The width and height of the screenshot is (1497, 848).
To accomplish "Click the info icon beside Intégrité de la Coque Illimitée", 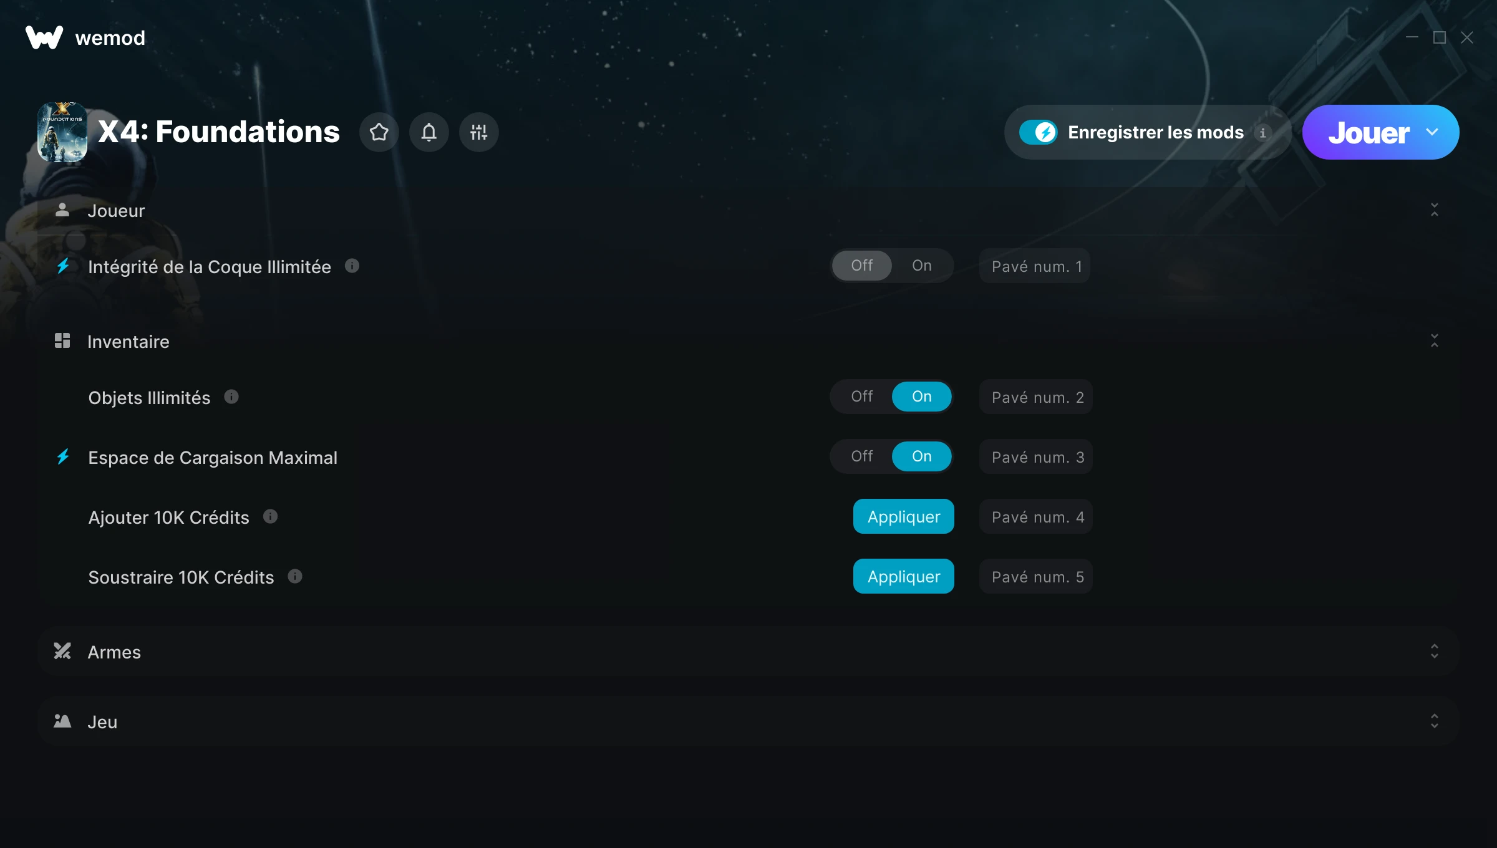I will 352,266.
